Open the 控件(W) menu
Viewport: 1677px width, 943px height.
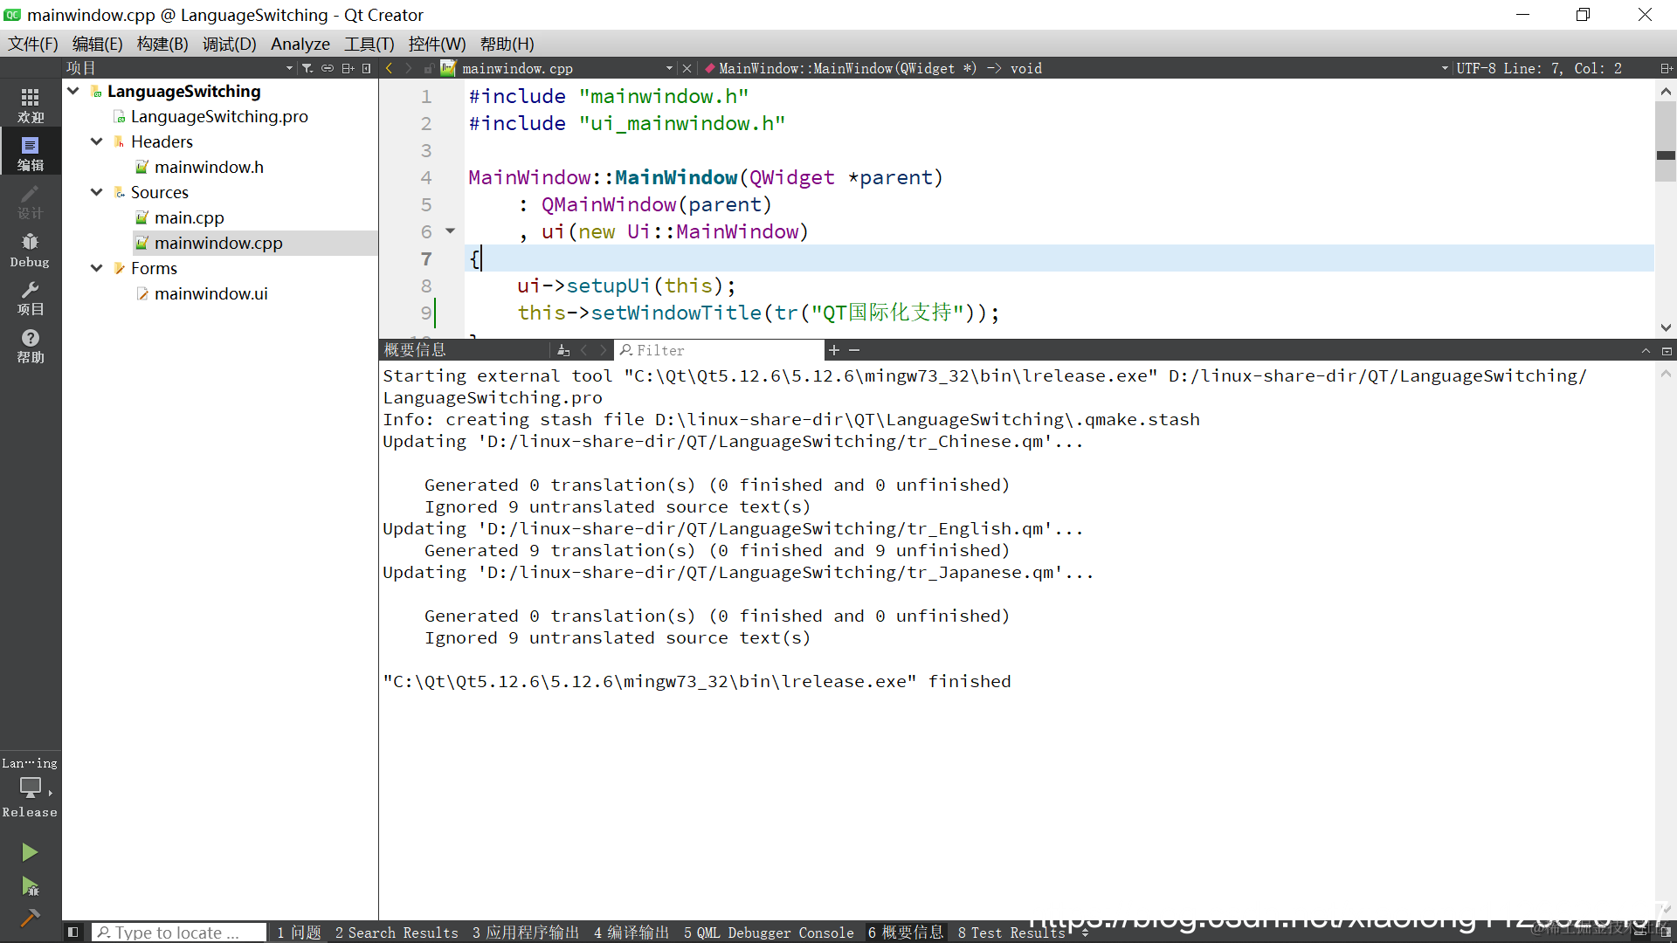click(x=437, y=44)
